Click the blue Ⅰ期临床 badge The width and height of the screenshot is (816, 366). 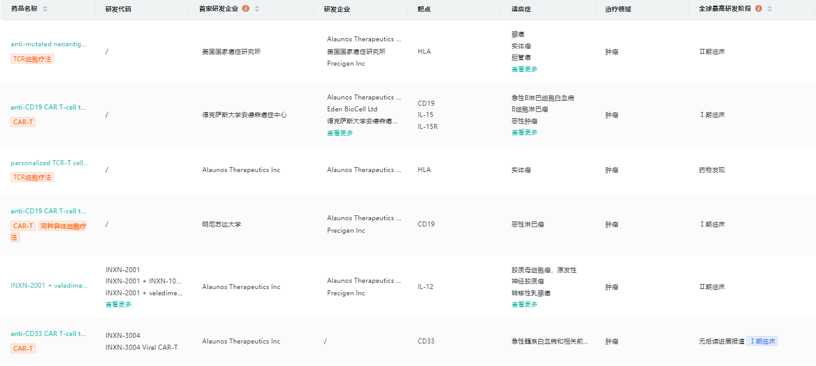[x=762, y=342]
